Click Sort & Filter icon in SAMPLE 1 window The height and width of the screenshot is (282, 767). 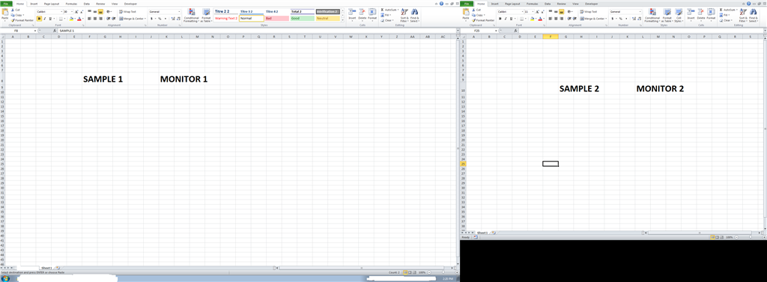click(x=404, y=15)
